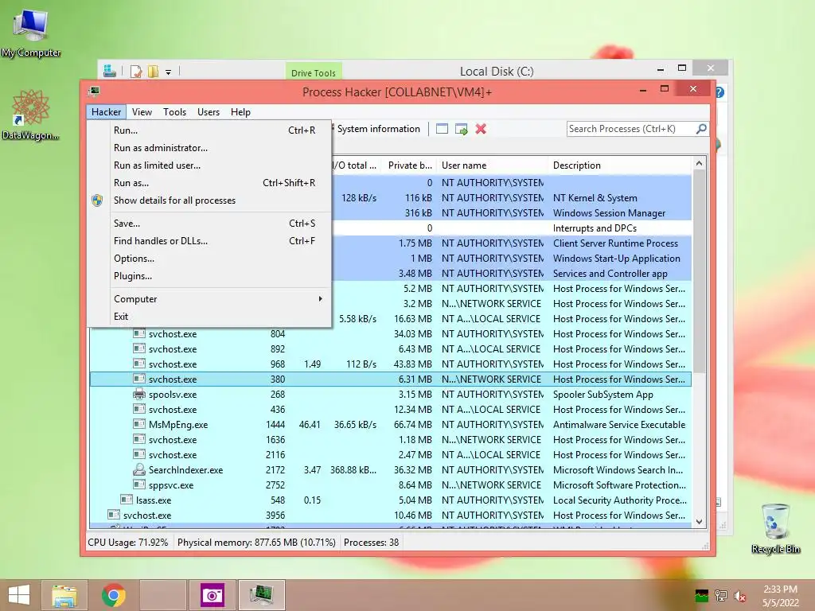
Task: Open the Tools menu
Action: click(174, 111)
